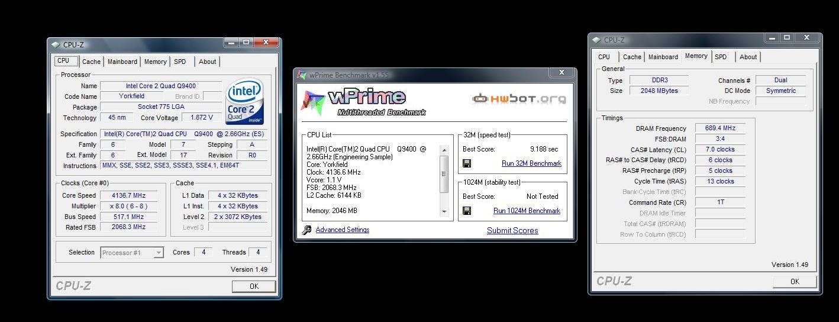Open SPD tab in left CPU-Z window
Screen dimensions: 839x322
point(180,62)
